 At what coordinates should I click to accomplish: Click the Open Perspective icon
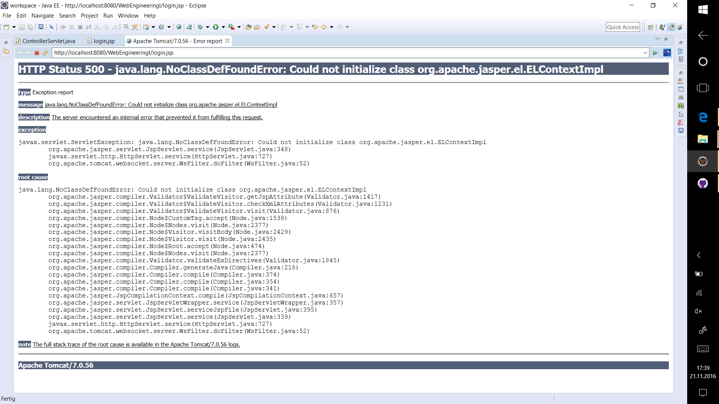pyautogui.click(x=651, y=27)
